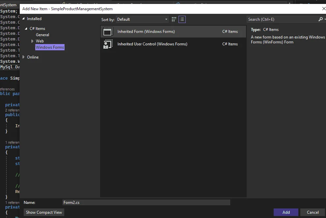Screen dimensions: 326x218
Task: Click the search magnifier icon
Action: pos(320,19)
